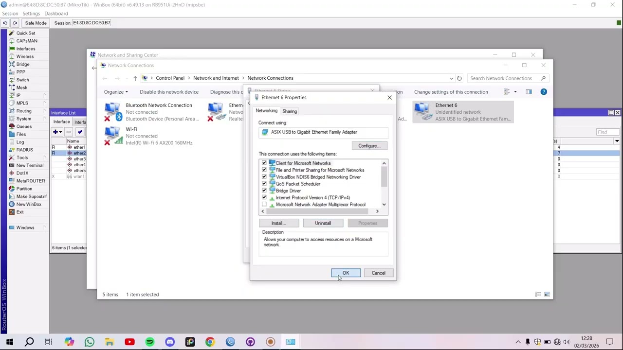This screenshot has height=350, width=623.
Task: Open Wireless in WinBox sidebar
Action: pos(25,56)
